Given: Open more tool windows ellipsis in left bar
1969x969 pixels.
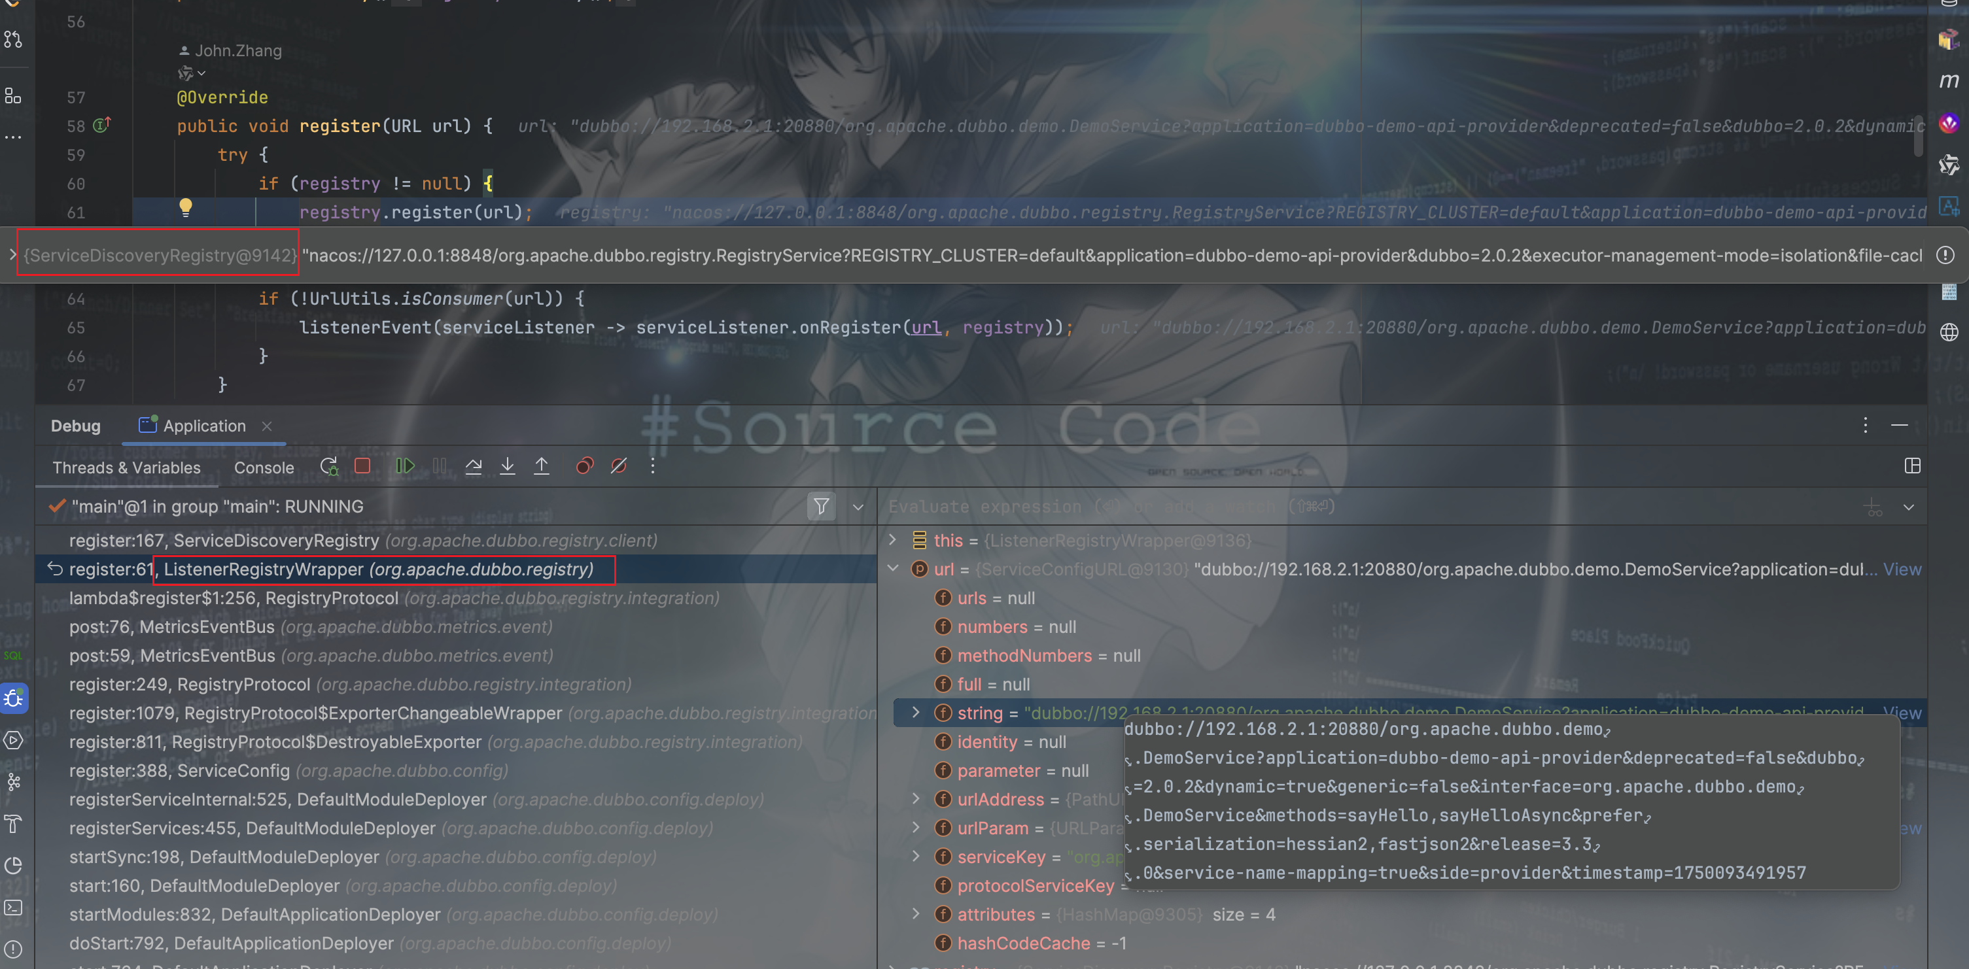Looking at the screenshot, I should (x=13, y=137).
